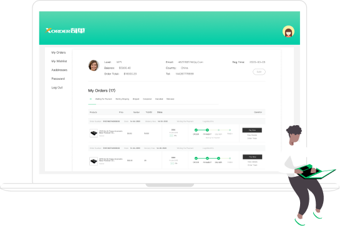Switch to Waiting For Payment tab

pos(104,99)
